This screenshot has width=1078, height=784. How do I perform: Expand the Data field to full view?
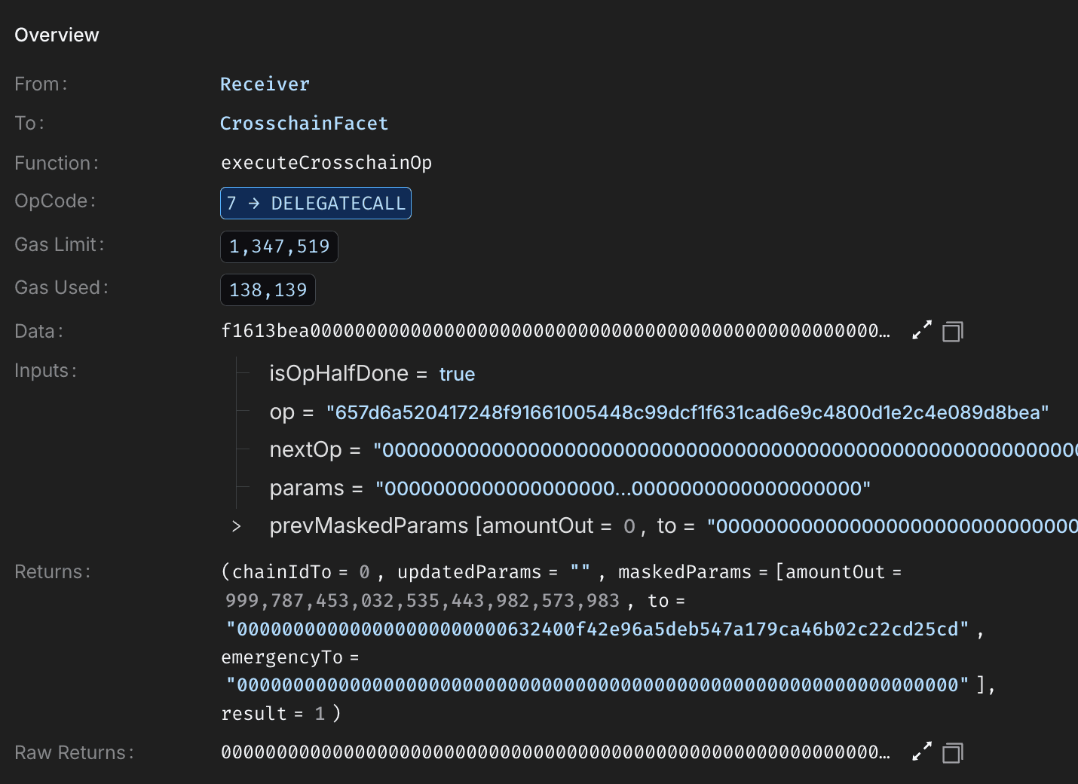(921, 330)
